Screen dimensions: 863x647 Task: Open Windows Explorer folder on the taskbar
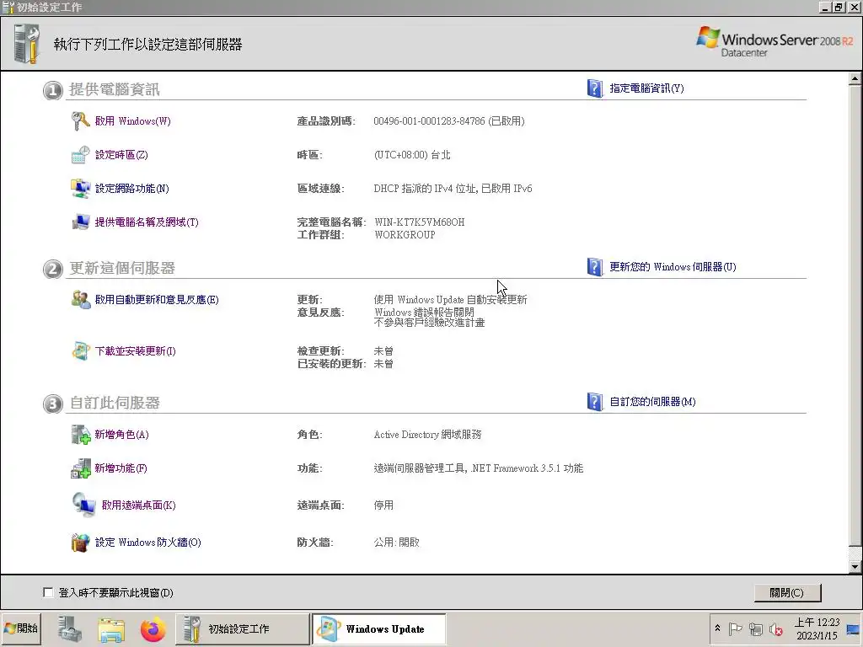pos(110,629)
